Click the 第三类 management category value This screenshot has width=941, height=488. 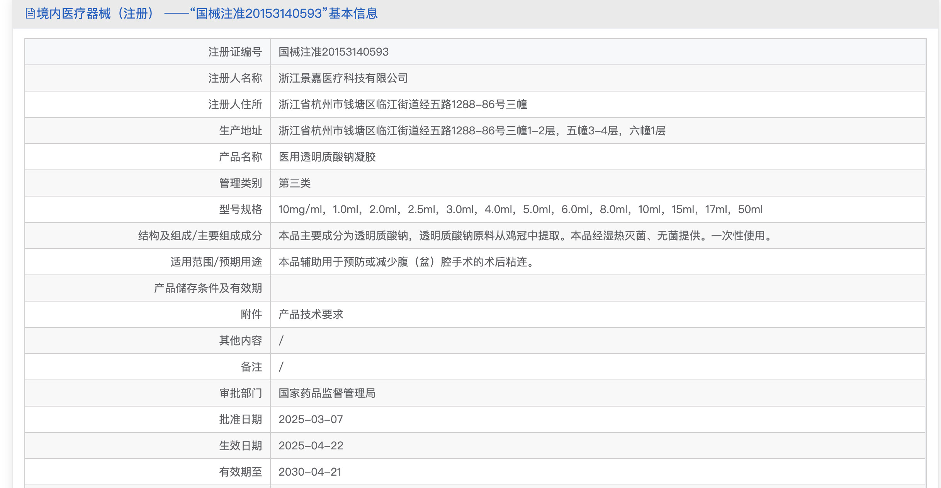pos(295,183)
